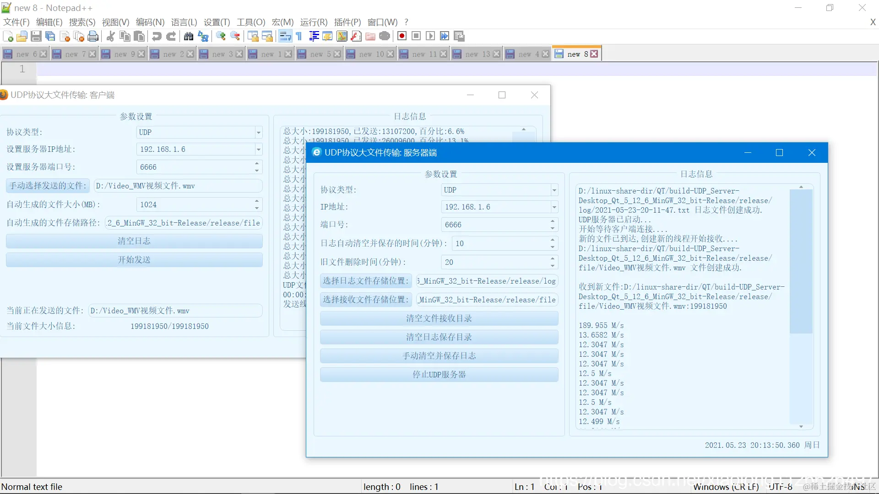Click Show all characters pilcrow icon
879x494 pixels.
(x=299, y=36)
